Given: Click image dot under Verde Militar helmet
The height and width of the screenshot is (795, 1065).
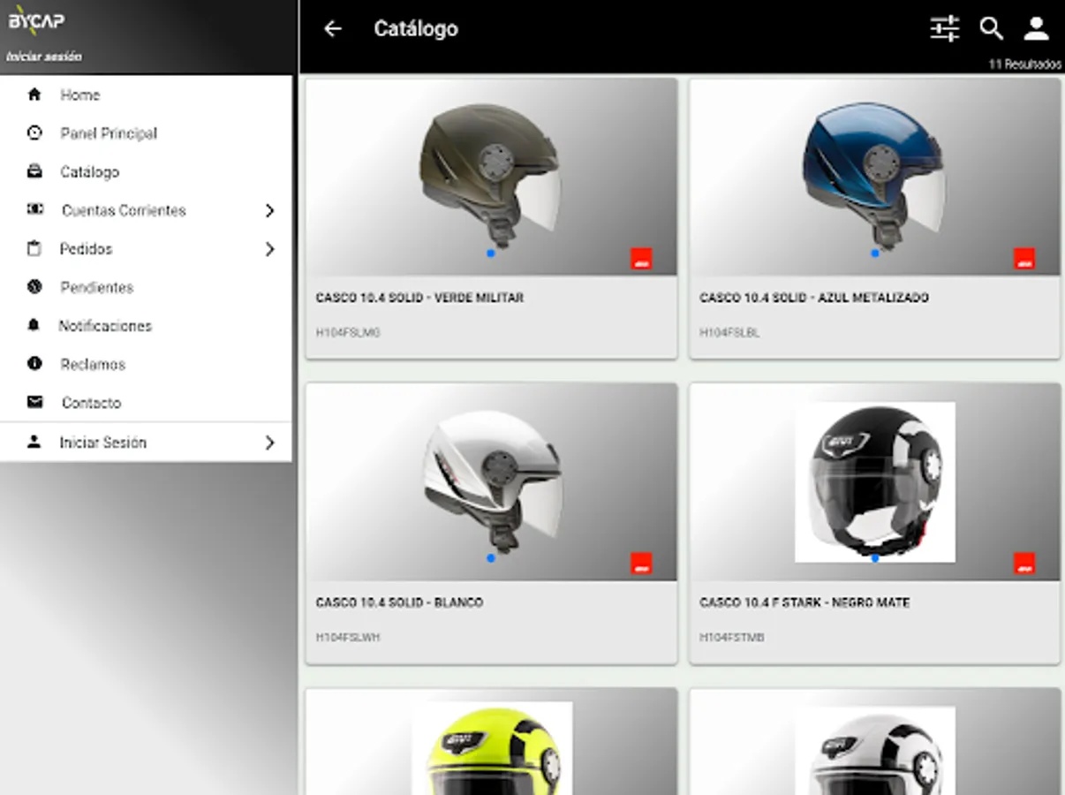Looking at the screenshot, I should click(x=490, y=254).
